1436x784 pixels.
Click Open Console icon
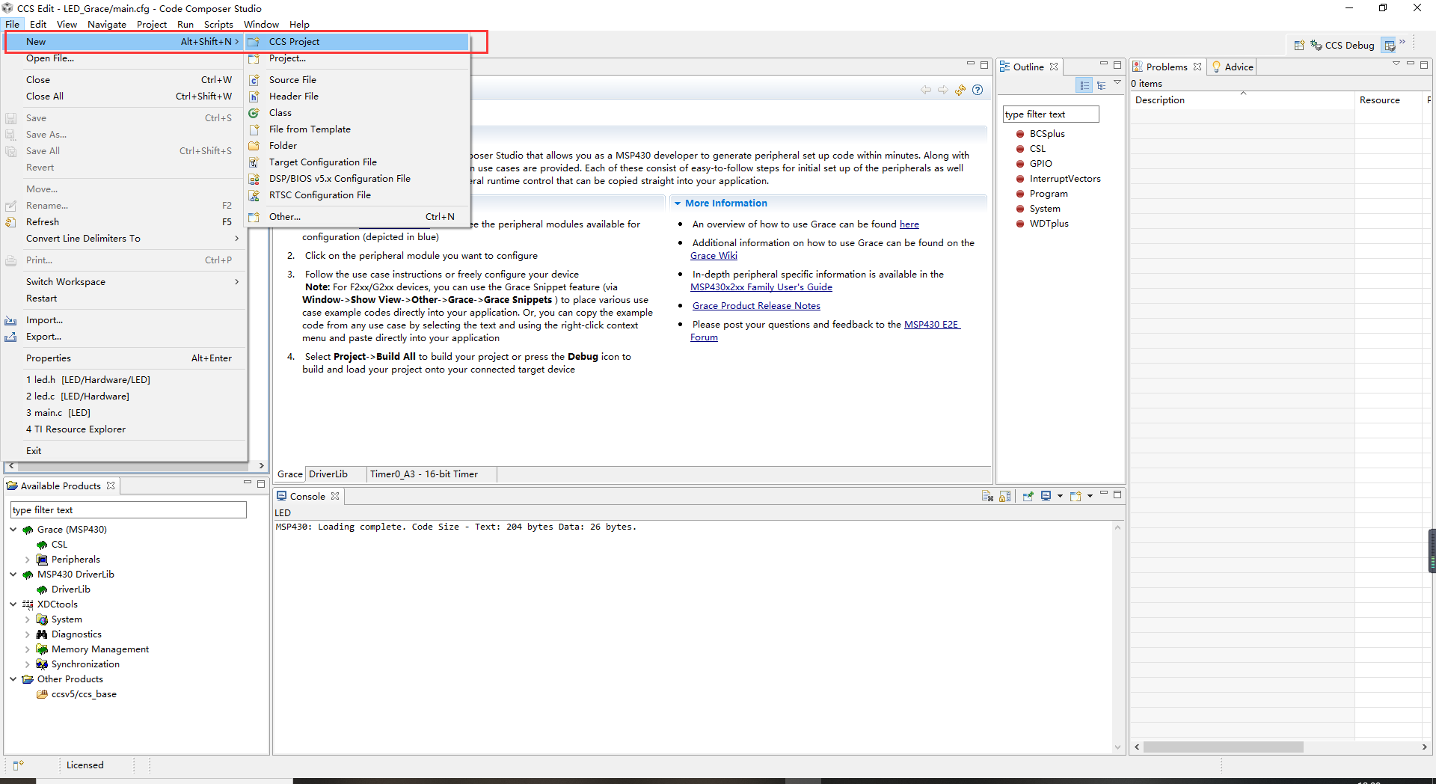pos(1076,496)
